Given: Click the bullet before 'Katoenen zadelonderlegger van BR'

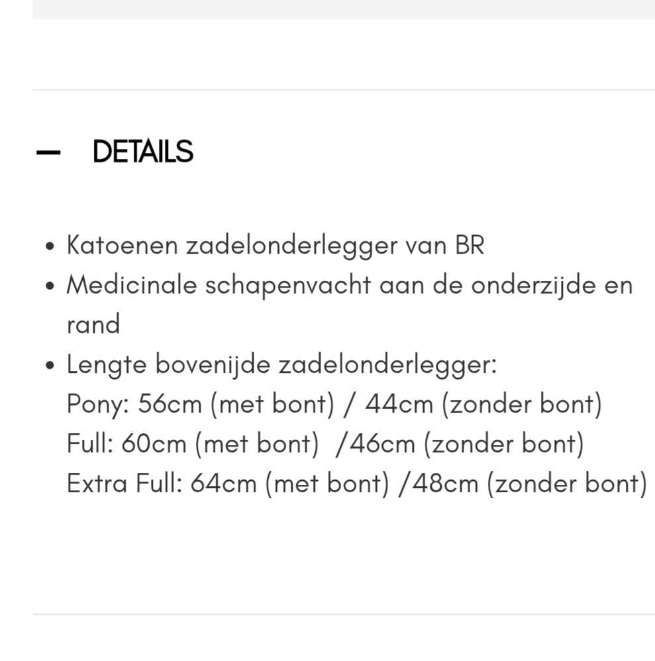Looking at the screenshot, I should click(48, 246).
